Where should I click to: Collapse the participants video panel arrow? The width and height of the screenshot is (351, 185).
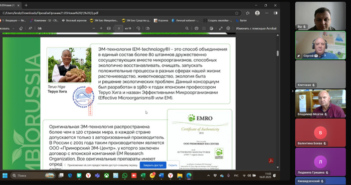(x=292, y=91)
